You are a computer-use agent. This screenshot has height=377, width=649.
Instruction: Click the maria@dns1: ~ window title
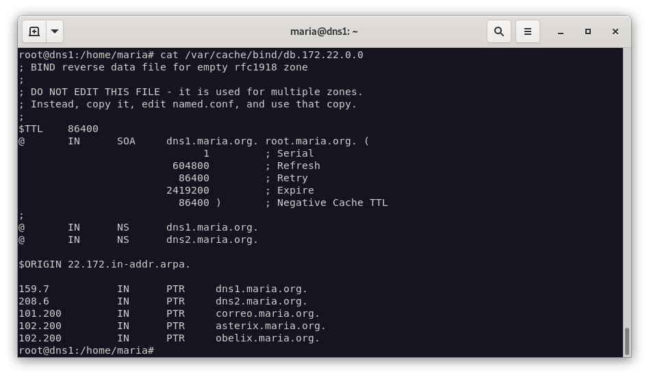coord(324,31)
